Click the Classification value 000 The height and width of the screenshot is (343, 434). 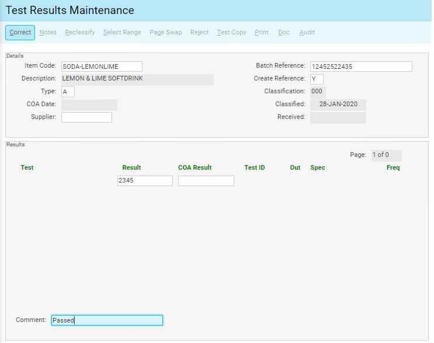(318, 92)
